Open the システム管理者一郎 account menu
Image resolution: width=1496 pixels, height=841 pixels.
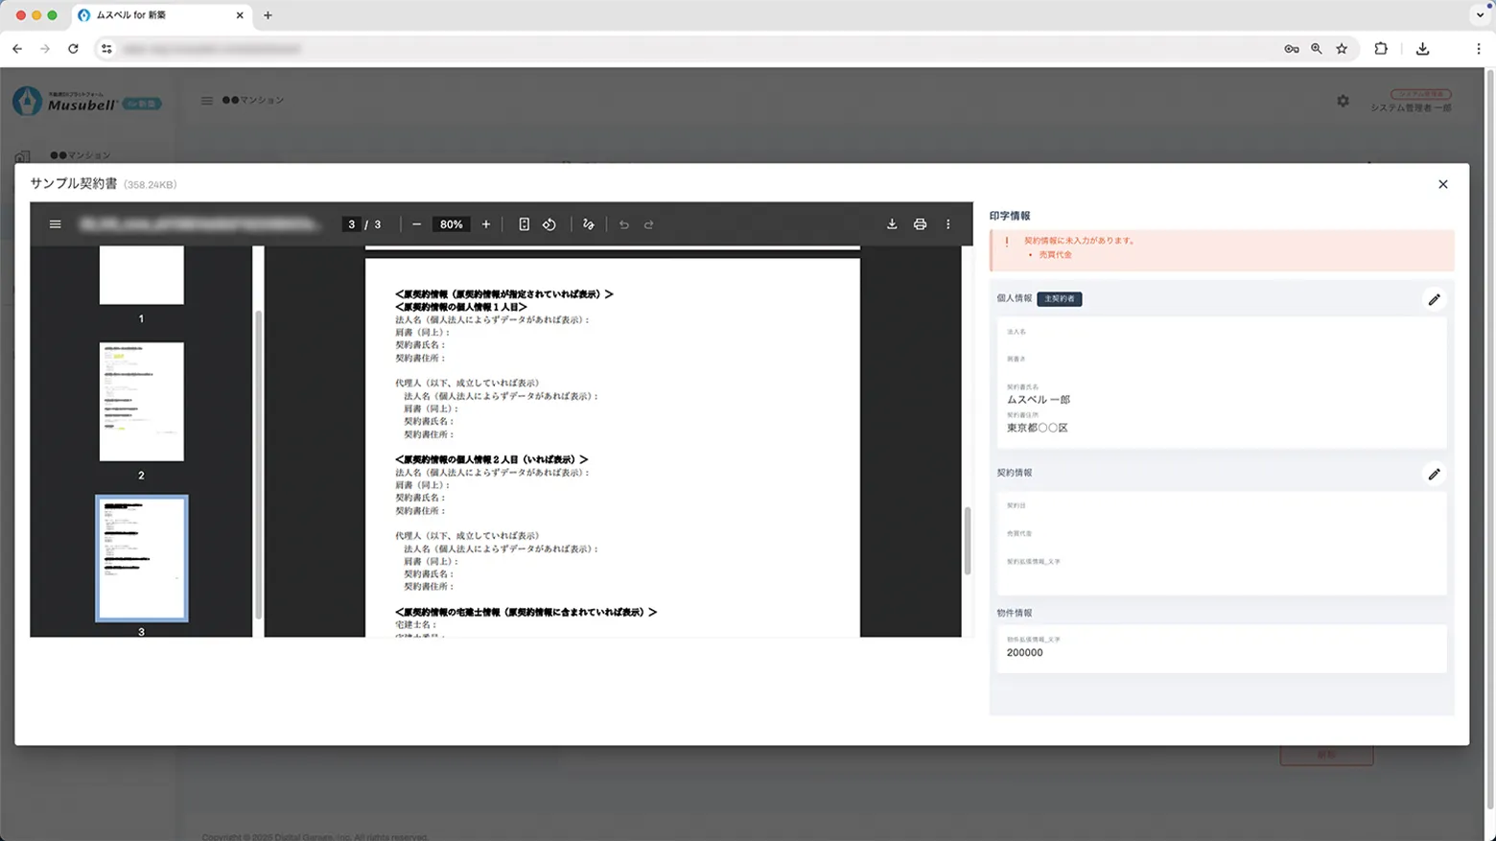(1410, 107)
